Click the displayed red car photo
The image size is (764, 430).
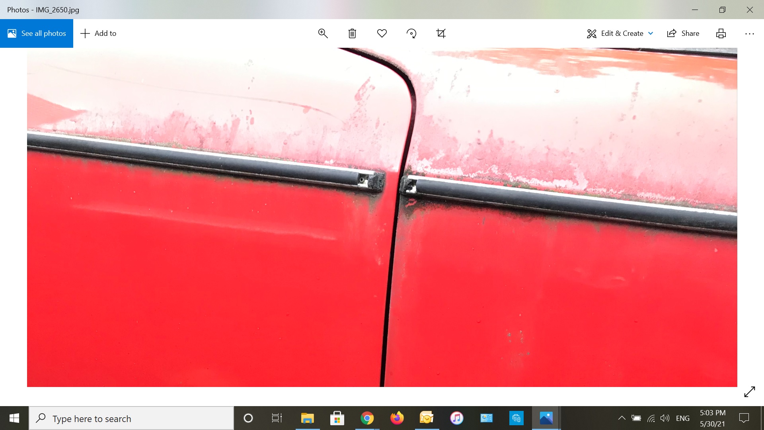[x=382, y=217]
